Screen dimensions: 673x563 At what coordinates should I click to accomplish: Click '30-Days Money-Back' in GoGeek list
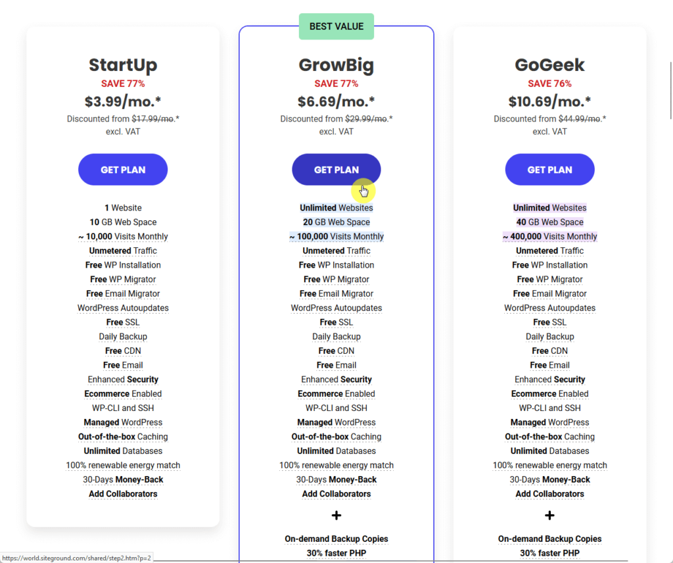[550, 479]
